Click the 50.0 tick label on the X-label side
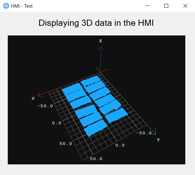This screenshot has width=195, height=175. coord(66,143)
